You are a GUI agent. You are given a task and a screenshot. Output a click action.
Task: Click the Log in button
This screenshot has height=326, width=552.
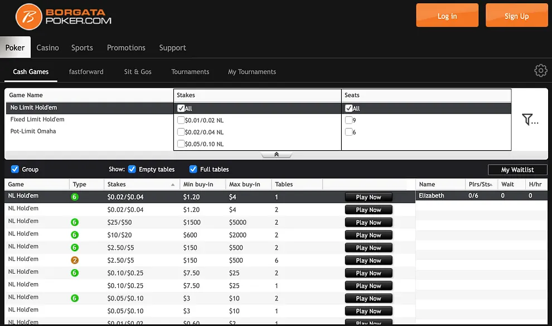[447, 16]
